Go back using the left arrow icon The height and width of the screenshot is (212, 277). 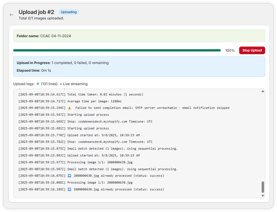coord(11,15)
